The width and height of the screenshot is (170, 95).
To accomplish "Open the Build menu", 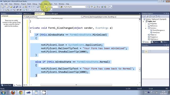I will coord(29,4).
